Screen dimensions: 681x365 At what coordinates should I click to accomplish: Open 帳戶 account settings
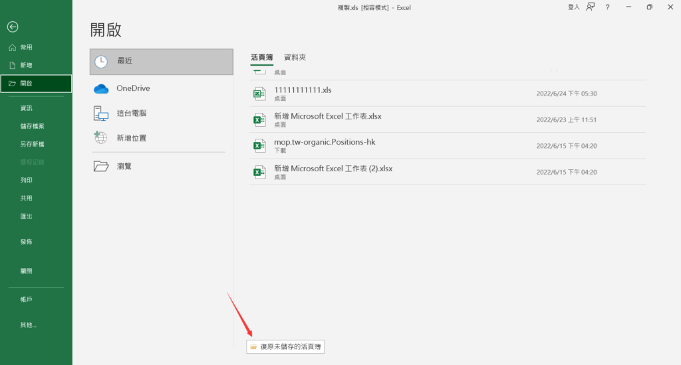click(26, 300)
